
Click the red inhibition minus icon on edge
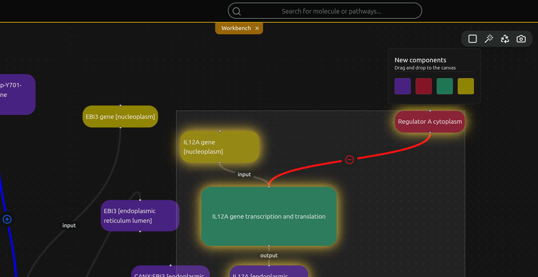(x=349, y=159)
